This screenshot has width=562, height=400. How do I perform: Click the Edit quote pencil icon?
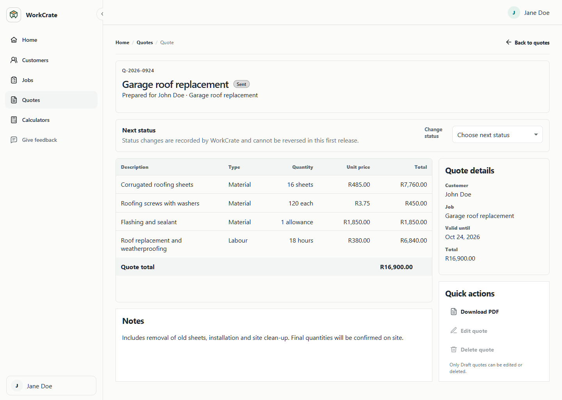454,330
